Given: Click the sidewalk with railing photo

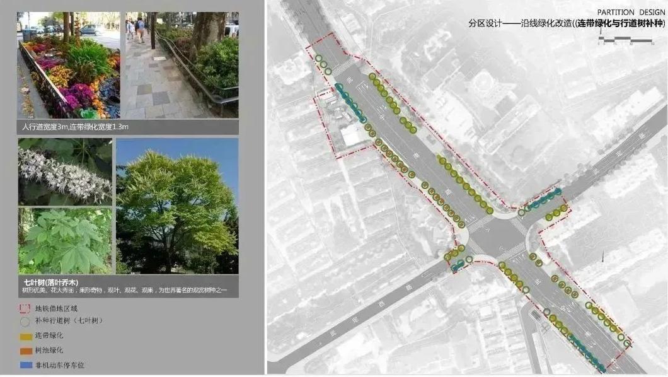Looking at the screenshot, I should pos(182,65).
